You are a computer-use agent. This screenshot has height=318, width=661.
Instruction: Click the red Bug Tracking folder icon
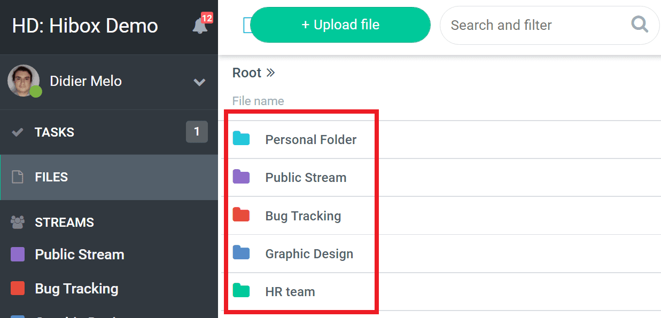tap(242, 216)
